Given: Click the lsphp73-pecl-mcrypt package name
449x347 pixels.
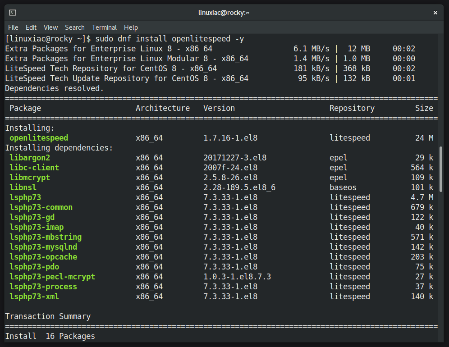Looking at the screenshot, I should [x=52, y=277].
